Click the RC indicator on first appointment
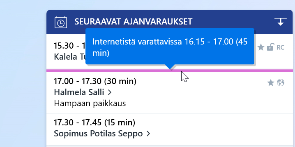 280,47
